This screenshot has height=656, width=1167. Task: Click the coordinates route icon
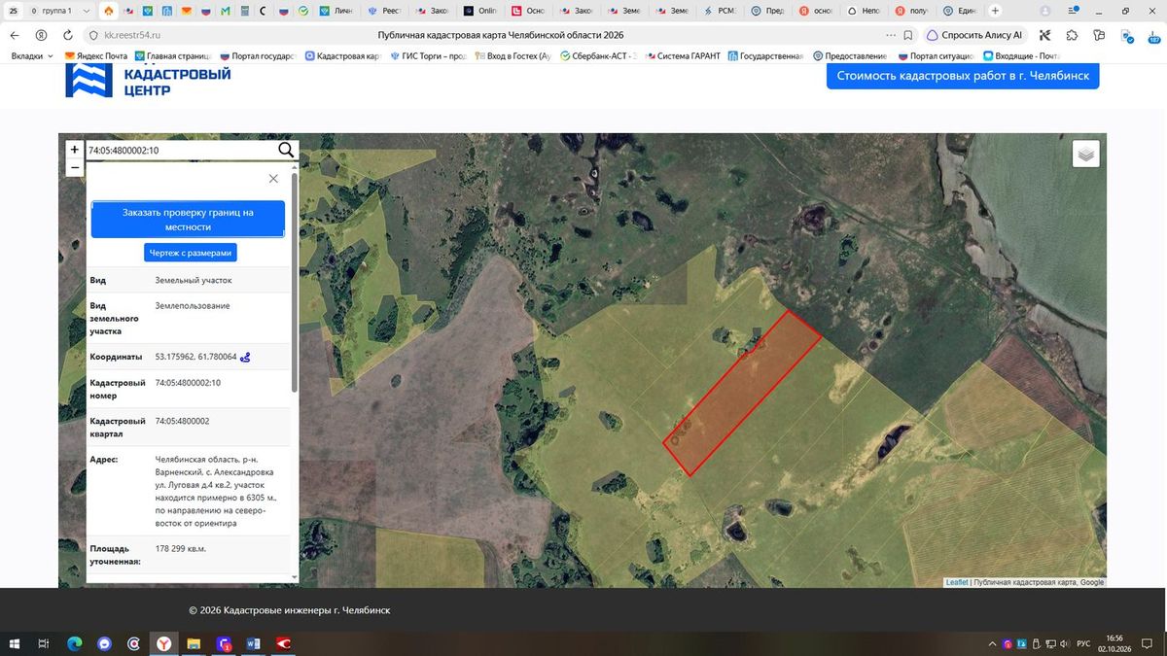click(x=246, y=357)
